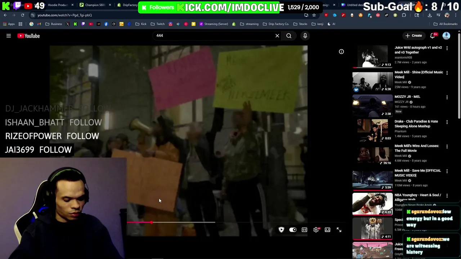The width and height of the screenshot is (461, 259).
Task: Open the YouTube account avatar menu
Action: pyautogui.click(x=446, y=36)
